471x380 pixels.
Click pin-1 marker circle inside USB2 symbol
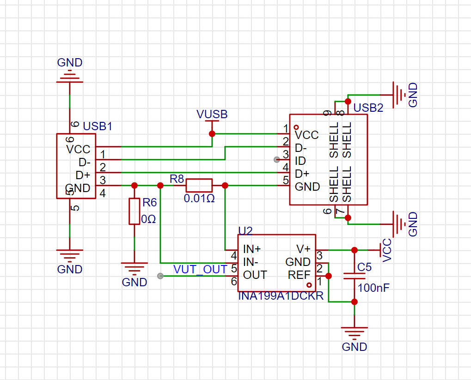click(296, 127)
